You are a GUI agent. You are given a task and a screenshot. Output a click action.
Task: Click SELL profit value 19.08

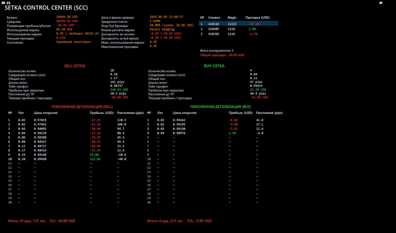click(94, 155)
